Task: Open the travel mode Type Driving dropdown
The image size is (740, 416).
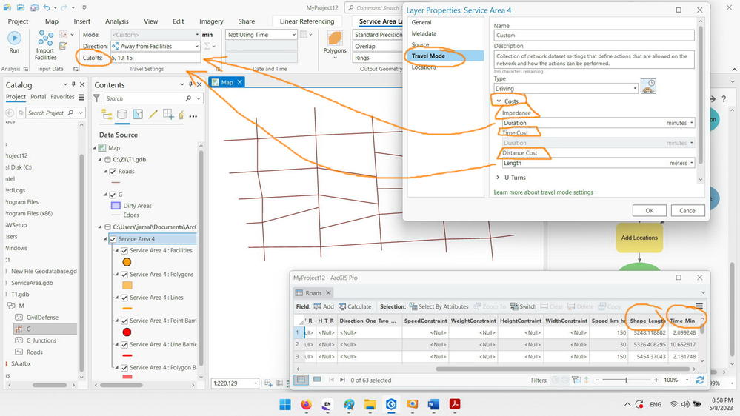Action: click(566, 89)
